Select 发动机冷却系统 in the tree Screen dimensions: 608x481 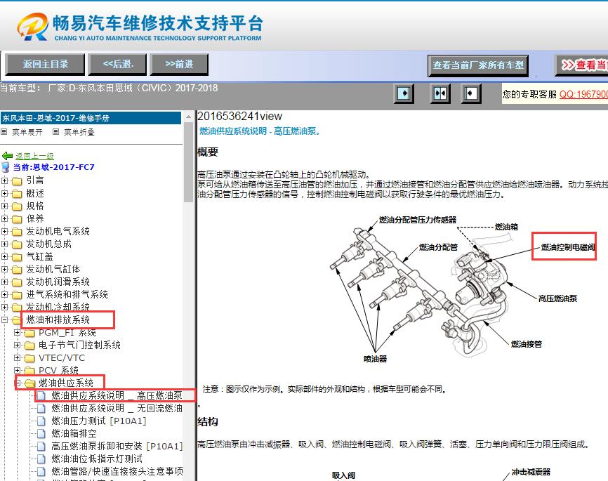[58, 307]
